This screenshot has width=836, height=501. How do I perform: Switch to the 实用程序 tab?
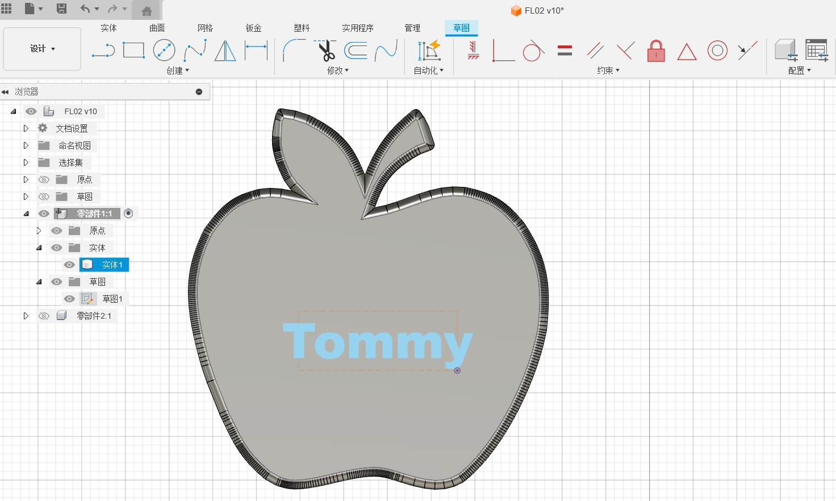[358, 28]
